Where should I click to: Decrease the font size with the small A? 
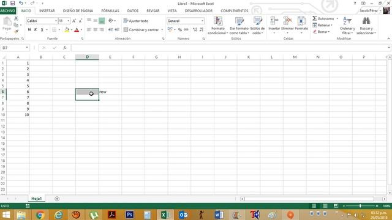click(x=80, y=21)
